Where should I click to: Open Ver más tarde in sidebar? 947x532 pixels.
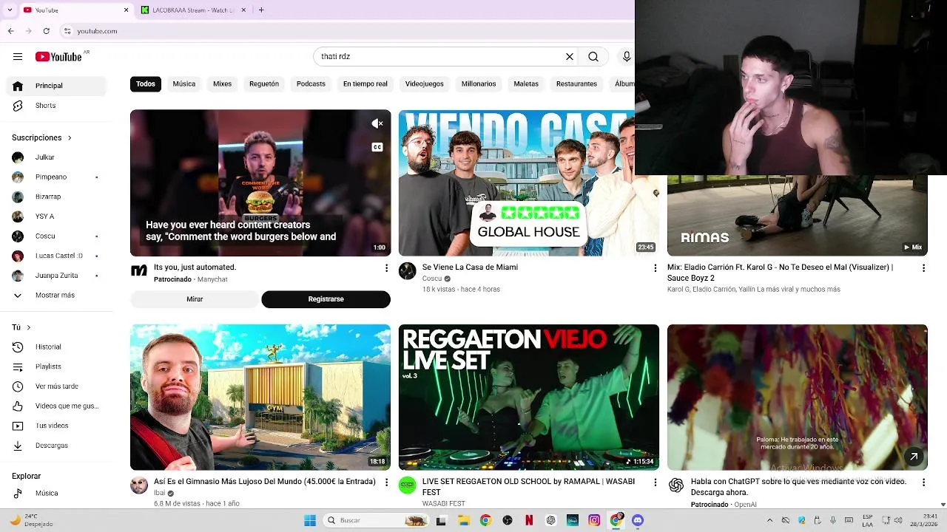pyautogui.click(x=58, y=386)
